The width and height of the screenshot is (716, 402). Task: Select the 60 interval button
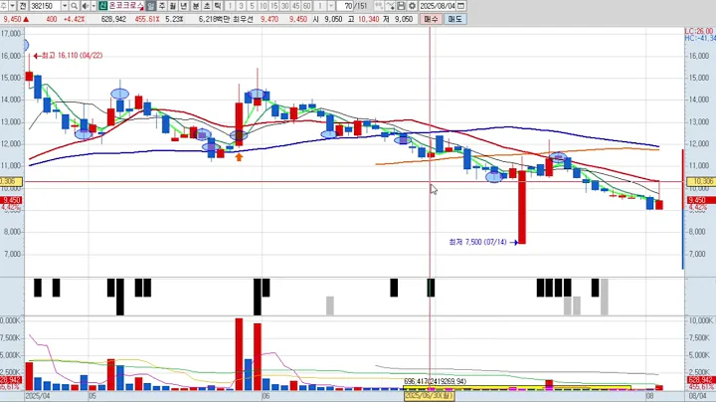307,6
